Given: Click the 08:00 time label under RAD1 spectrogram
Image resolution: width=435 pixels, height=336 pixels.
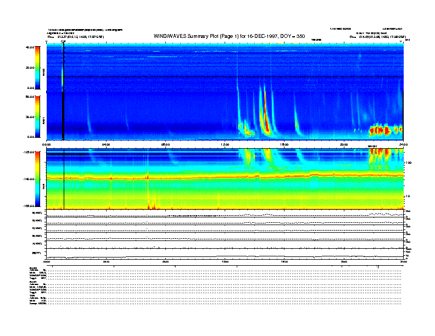Looking at the screenshot, I should coord(165,144).
